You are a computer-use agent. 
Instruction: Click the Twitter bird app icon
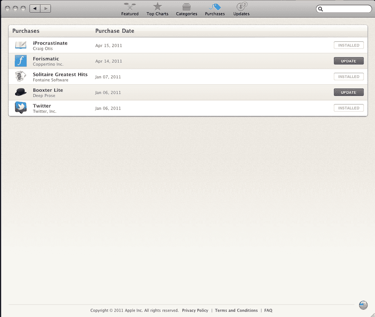pos(21,107)
